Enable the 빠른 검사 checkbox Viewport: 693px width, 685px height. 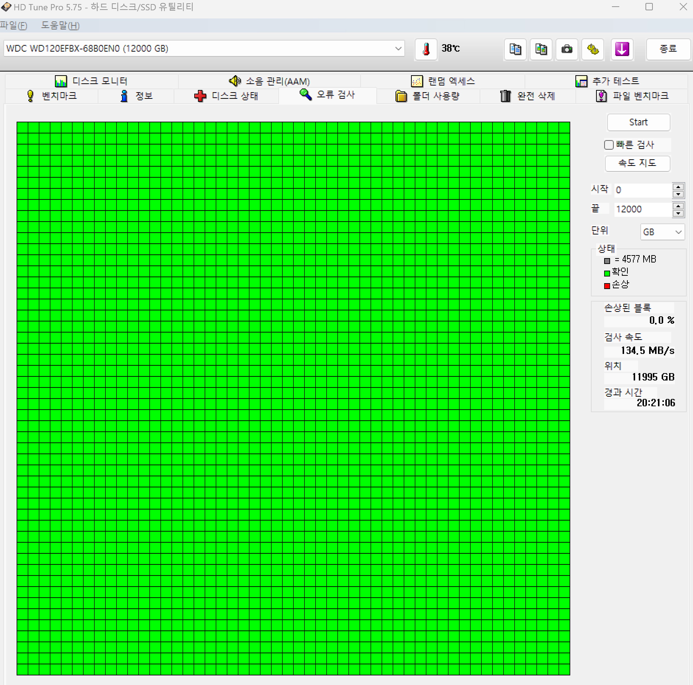pos(609,145)
